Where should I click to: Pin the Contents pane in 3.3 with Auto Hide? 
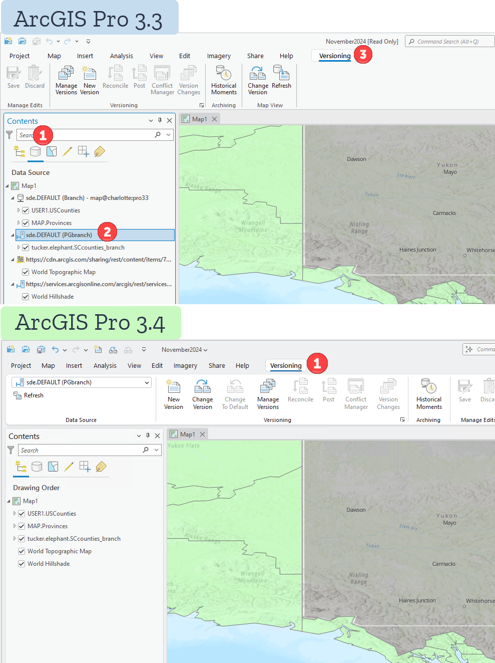pyautogui.click(x=160, y=120)
